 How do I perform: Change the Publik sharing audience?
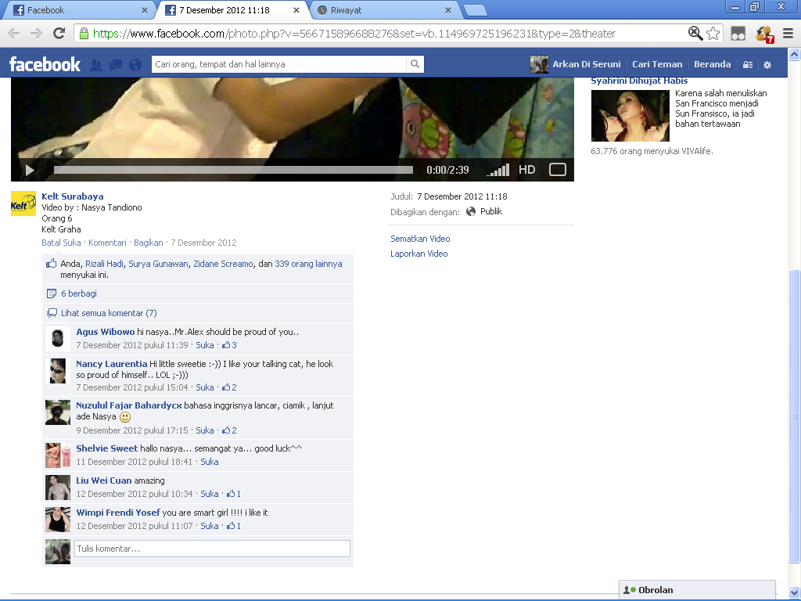(x=484, y=211)
